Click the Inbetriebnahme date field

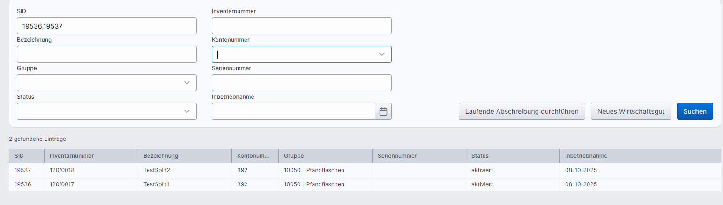coord(293,111)
